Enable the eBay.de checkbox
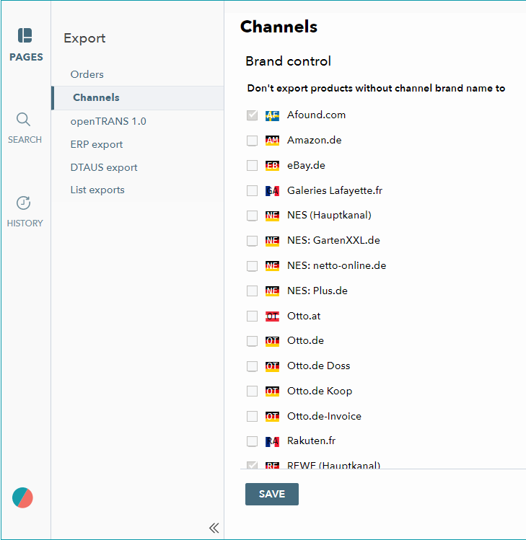526x540 pixels. point(252,165)
